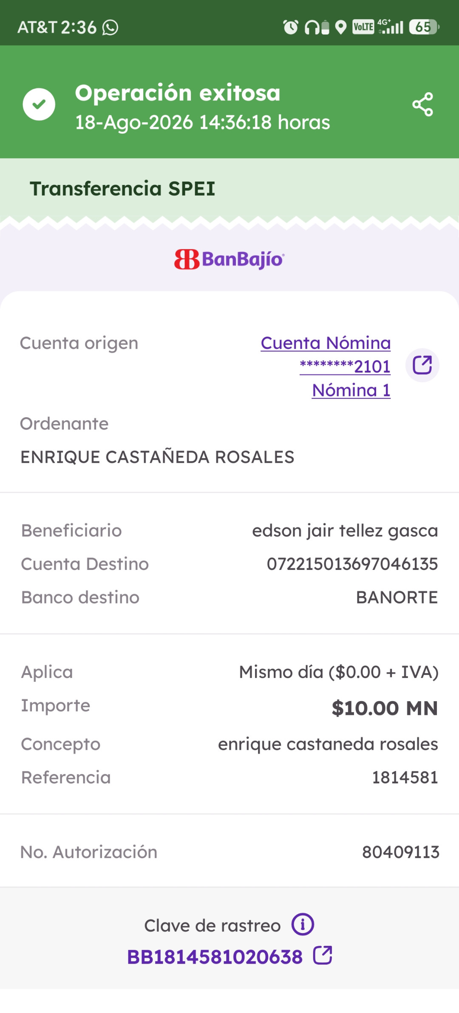Tap the share icon in the header

tap(422, 104)
